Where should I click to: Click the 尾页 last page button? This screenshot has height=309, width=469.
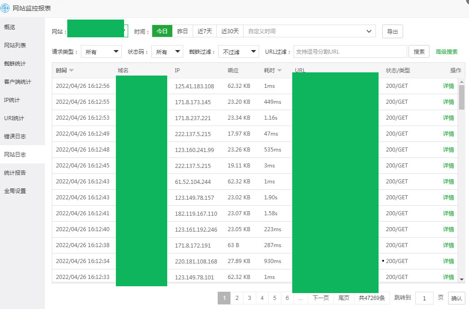point(344,298)
